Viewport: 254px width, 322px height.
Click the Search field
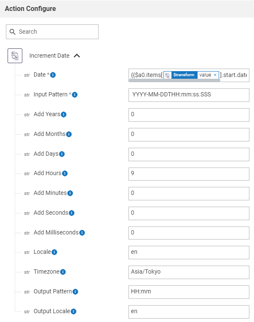[x=52, y=32]
